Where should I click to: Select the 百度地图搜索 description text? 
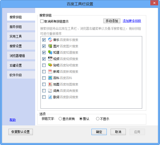(x=69, y=84)
